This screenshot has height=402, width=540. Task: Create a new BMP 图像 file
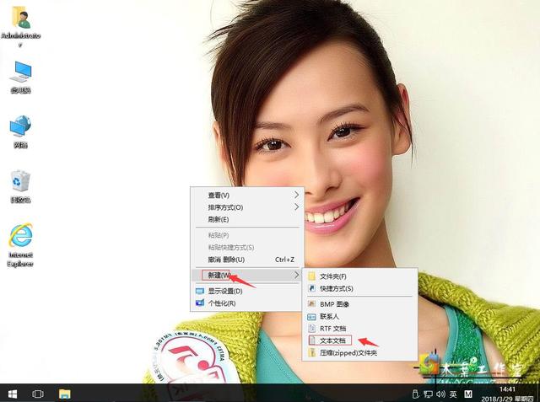click(x=360, y=304)
